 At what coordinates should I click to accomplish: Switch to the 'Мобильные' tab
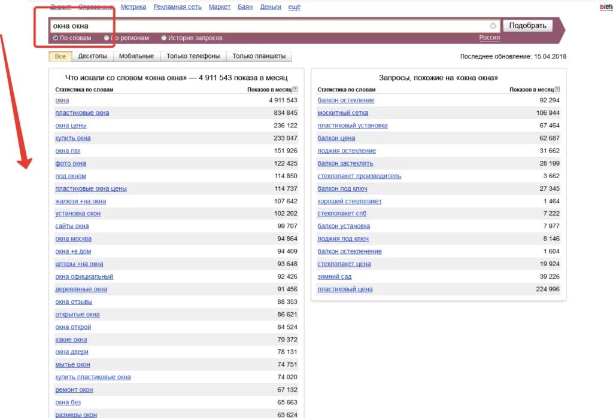point(136,56)
